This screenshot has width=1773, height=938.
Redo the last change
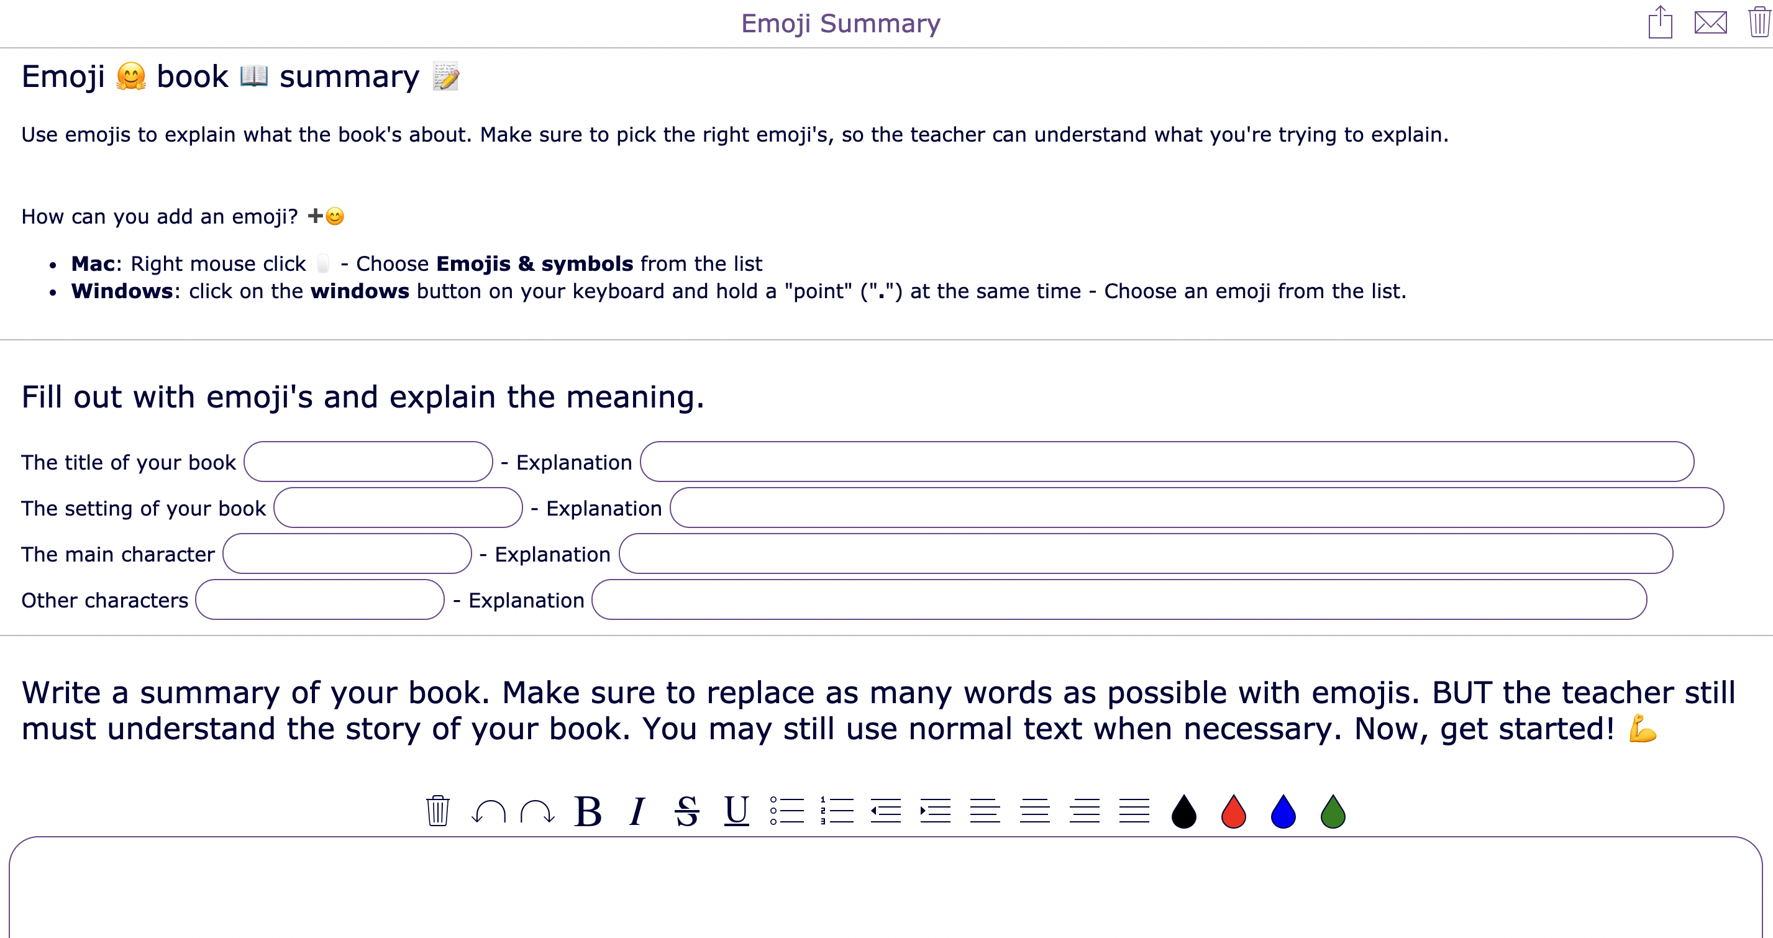coord(537,811)
